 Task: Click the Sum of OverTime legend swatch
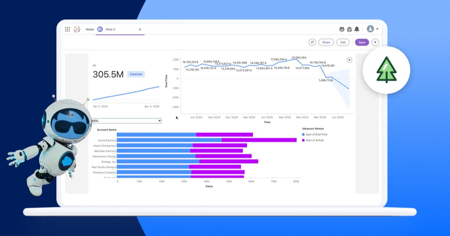click(x=303, y=134)
